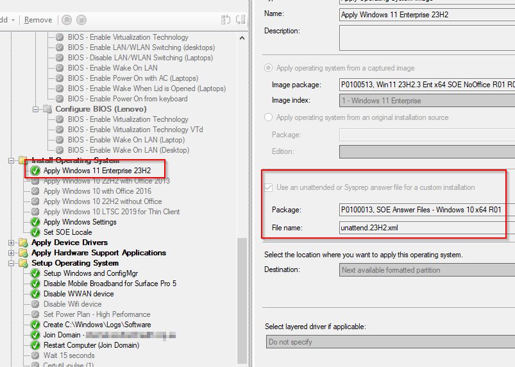This screenshot has width=515, height=367.
Task: Click grey icon of Apply Windows 10 LTSC 2019 for Thin Client
Action: 35,212
